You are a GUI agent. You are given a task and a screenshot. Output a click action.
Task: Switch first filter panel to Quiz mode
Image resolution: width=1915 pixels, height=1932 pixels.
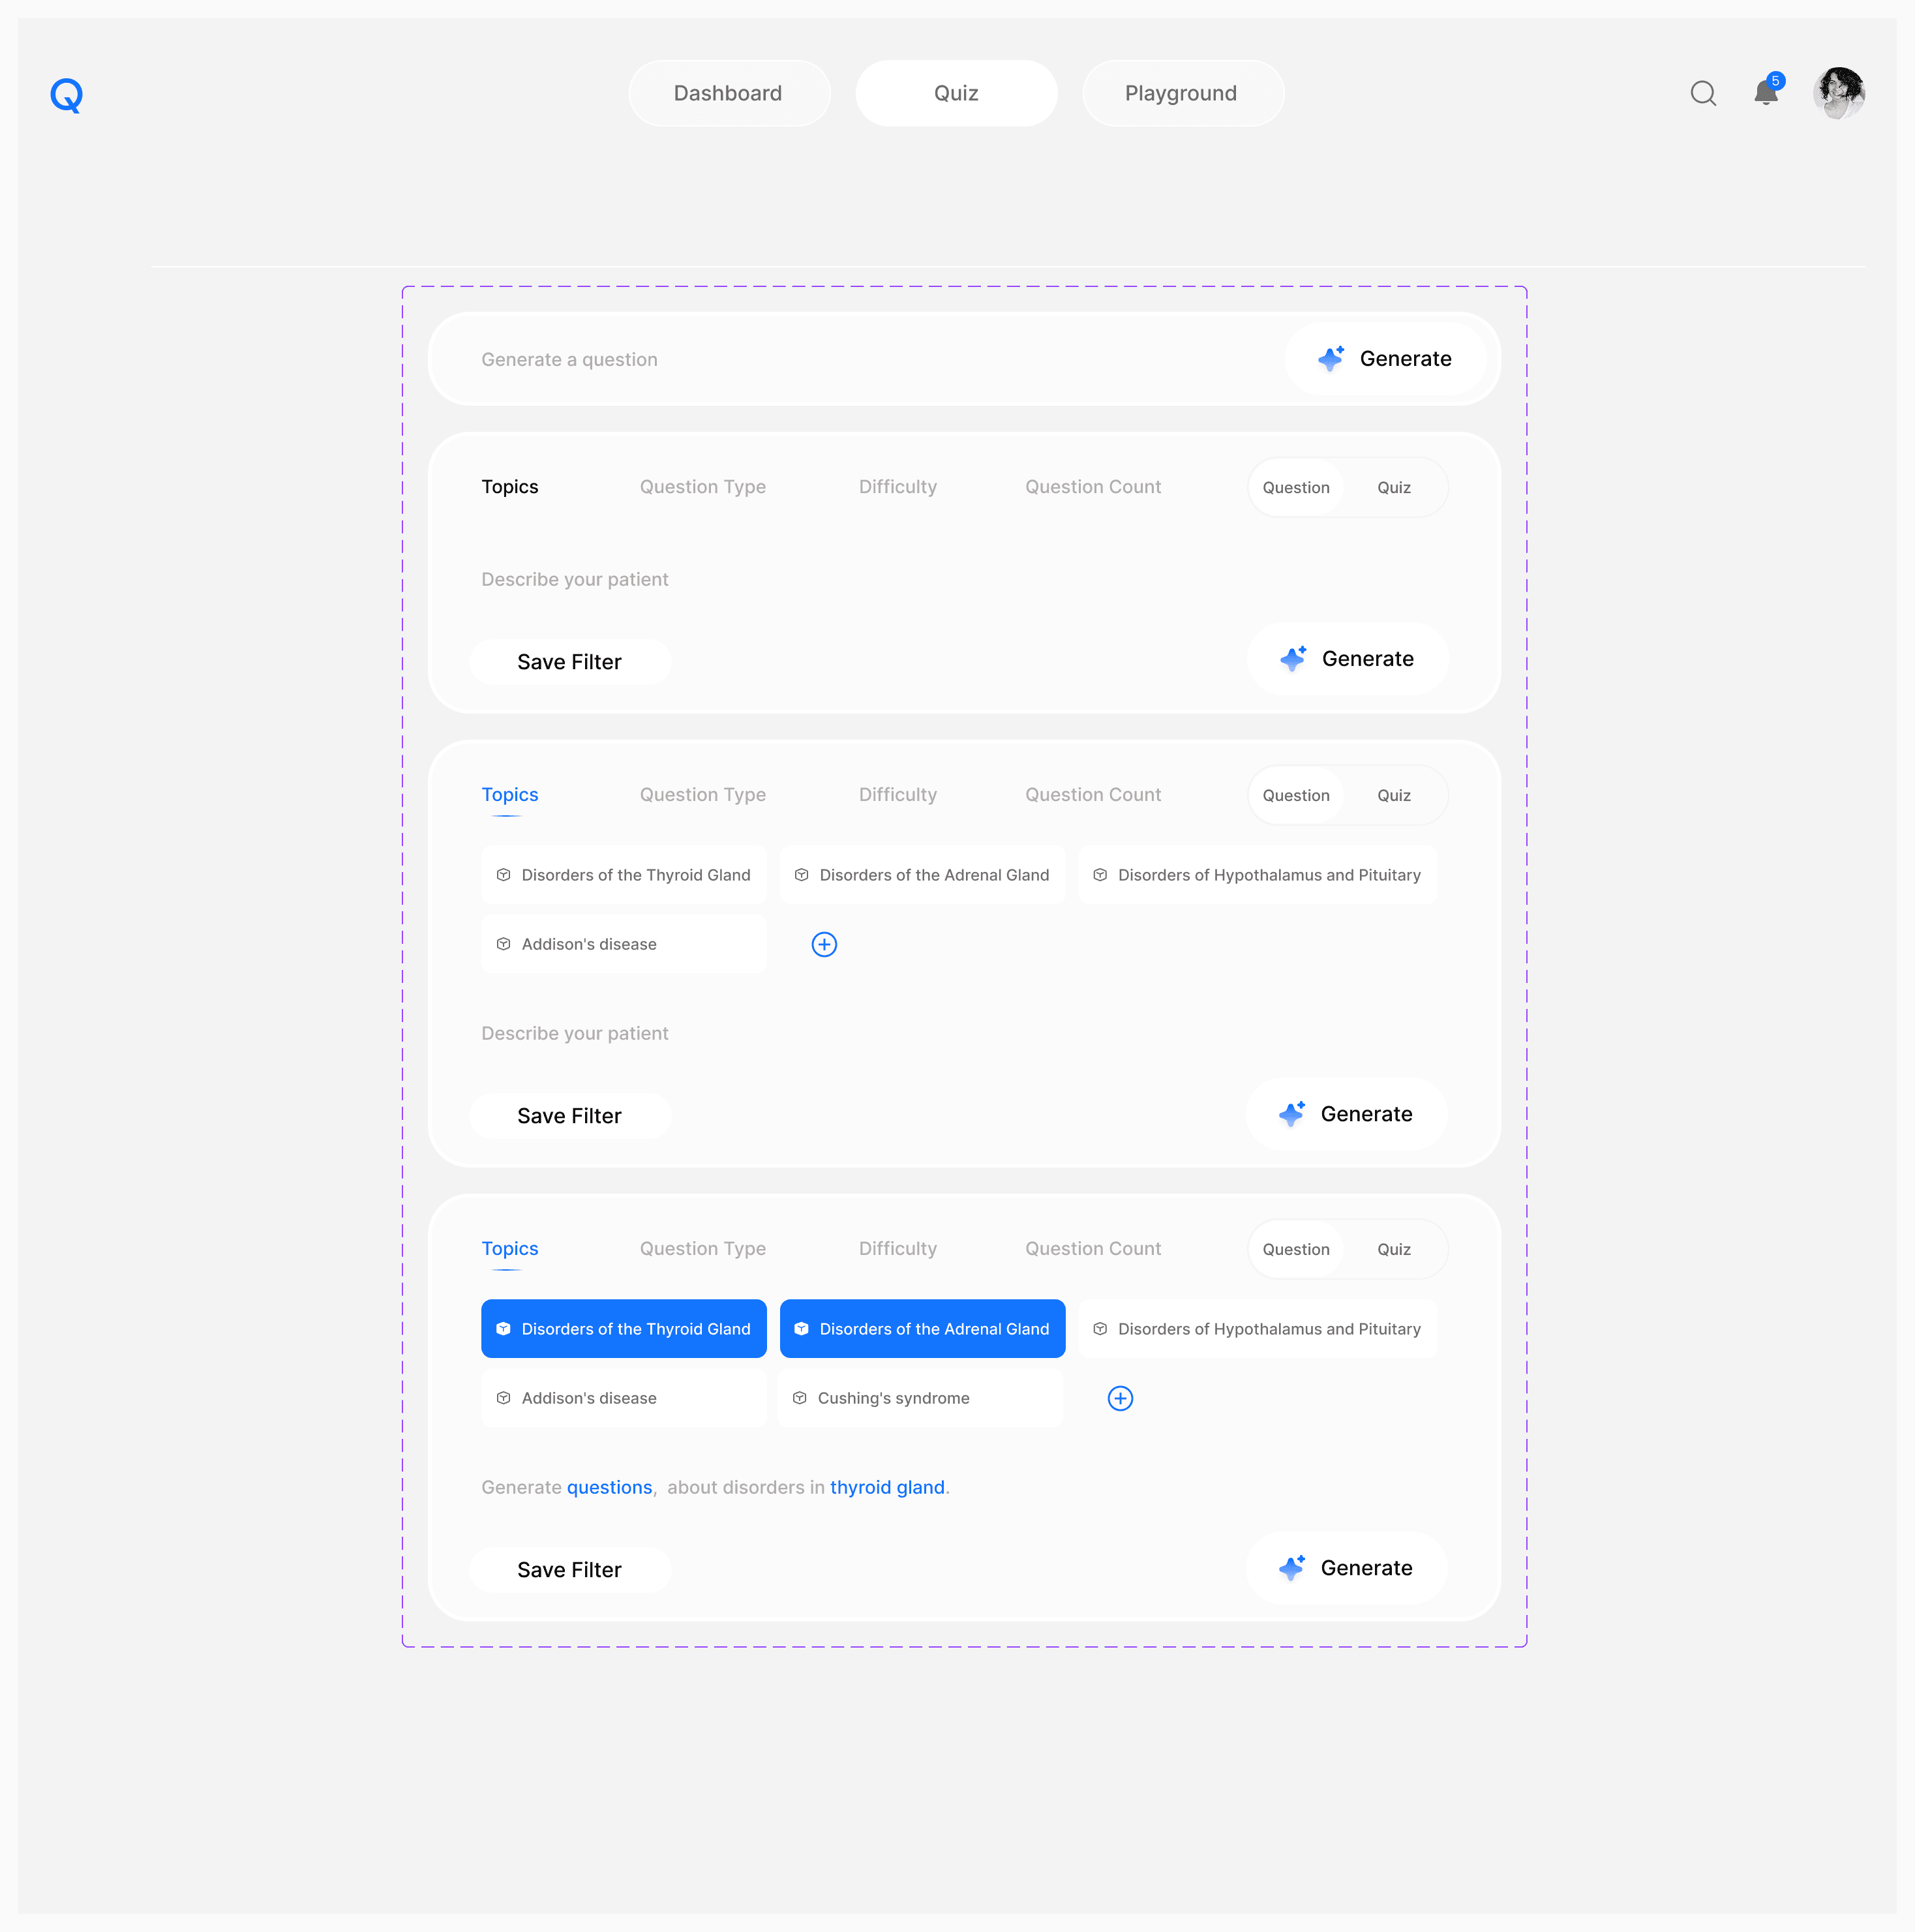click(x=1393, y=487)
